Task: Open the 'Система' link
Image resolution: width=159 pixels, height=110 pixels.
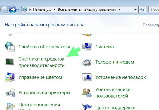Action: [105, 47]
